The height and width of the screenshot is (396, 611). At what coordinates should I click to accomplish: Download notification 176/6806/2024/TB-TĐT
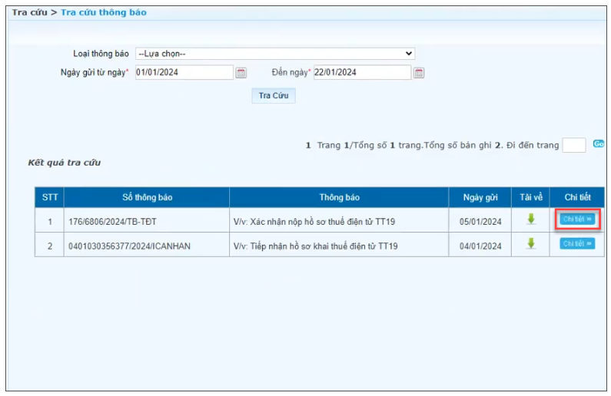point(531,219)
